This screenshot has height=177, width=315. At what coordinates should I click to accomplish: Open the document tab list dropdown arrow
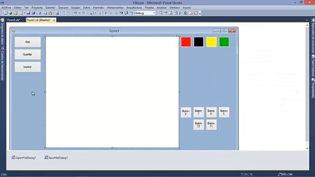[307, 20]
